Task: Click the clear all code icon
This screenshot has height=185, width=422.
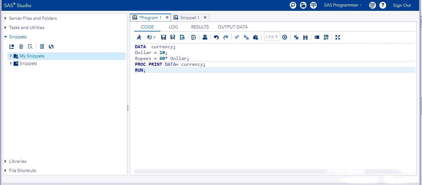Action: coord(296,37)
